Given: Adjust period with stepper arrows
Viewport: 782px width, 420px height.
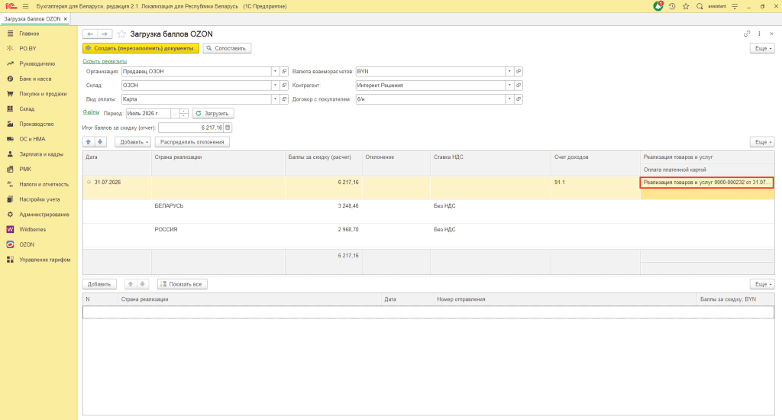Looking at the screenshot, I should tap(183, 114).
